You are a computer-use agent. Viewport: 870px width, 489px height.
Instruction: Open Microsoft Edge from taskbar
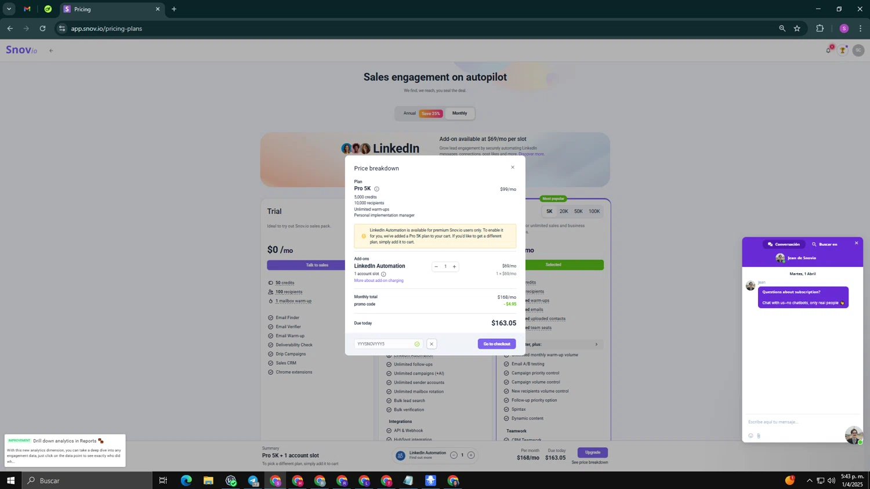[186, 480]
